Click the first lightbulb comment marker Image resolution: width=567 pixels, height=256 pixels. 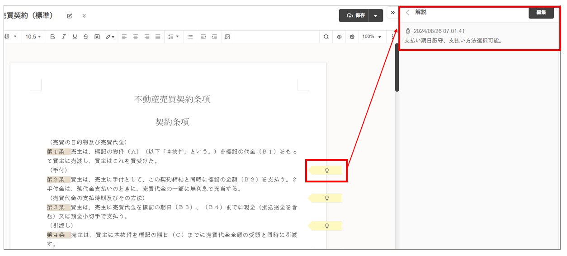(x=326, y=170)
